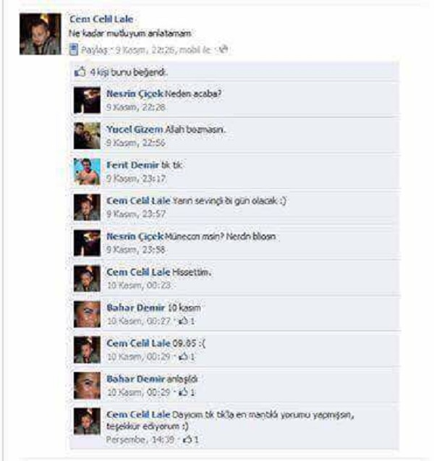This screenshot has width=434, height=461.
Task: Open Yucel Gizem's profile name link
Action: click(135, 130)
